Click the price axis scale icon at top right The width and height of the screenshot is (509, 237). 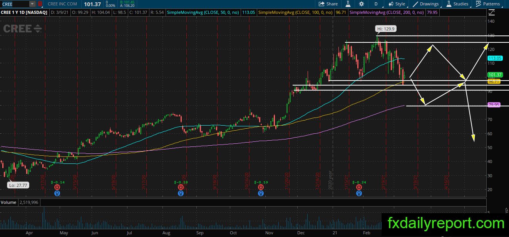pyautogui.click(x=491, y=12)
